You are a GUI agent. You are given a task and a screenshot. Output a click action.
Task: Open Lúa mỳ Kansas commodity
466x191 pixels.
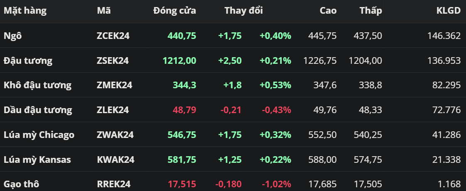coord(37,160)
